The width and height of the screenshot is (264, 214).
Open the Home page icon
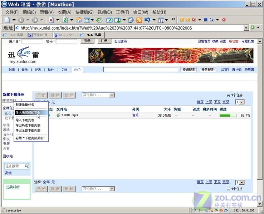click(79, 20)
